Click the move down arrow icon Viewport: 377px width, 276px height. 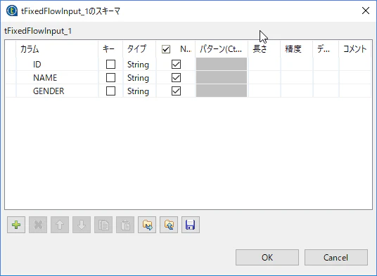pos(82,225)
